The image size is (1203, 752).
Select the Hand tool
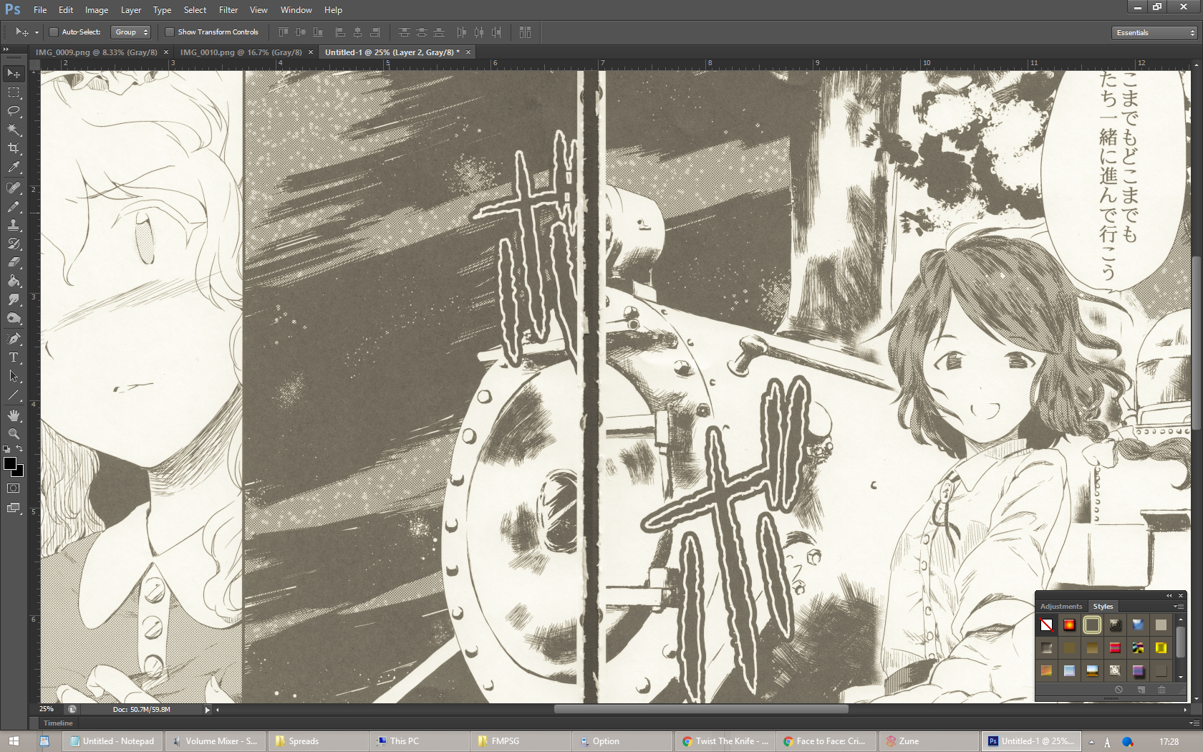(14, 415)
